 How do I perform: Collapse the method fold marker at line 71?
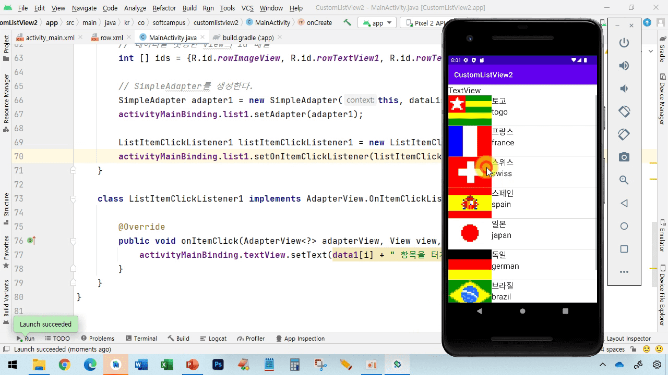(73, 170)
